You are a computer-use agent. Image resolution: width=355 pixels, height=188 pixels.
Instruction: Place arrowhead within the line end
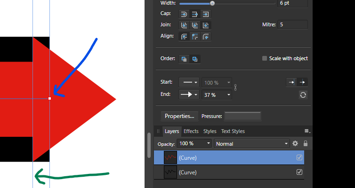click(x=291, y=82)
